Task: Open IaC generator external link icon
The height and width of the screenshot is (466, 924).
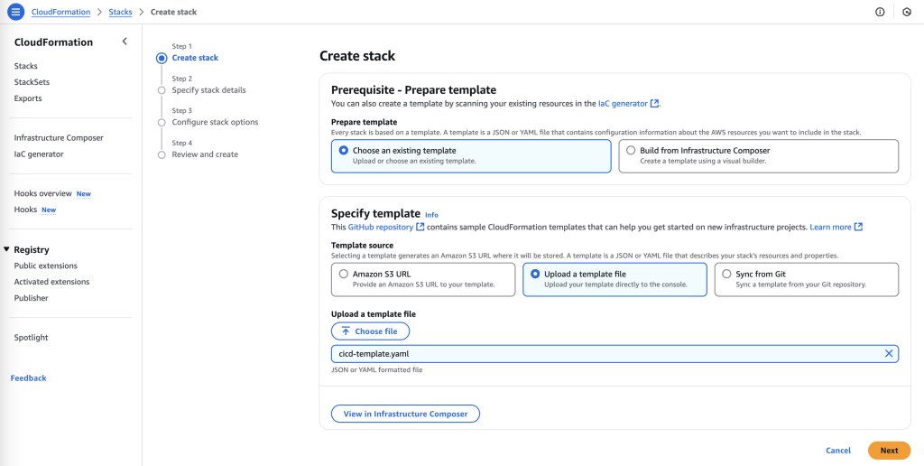Action: [x=655, y=104]
